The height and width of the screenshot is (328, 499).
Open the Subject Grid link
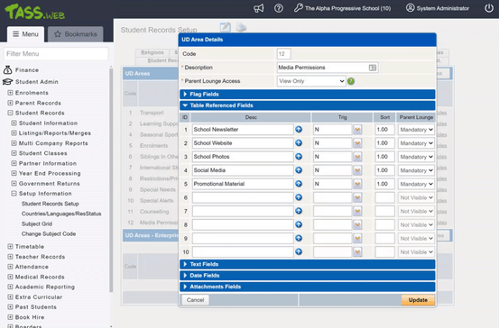point(37,223)
